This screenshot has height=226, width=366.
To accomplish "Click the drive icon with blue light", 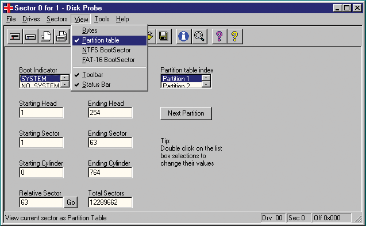I will (x=30, y=36).
